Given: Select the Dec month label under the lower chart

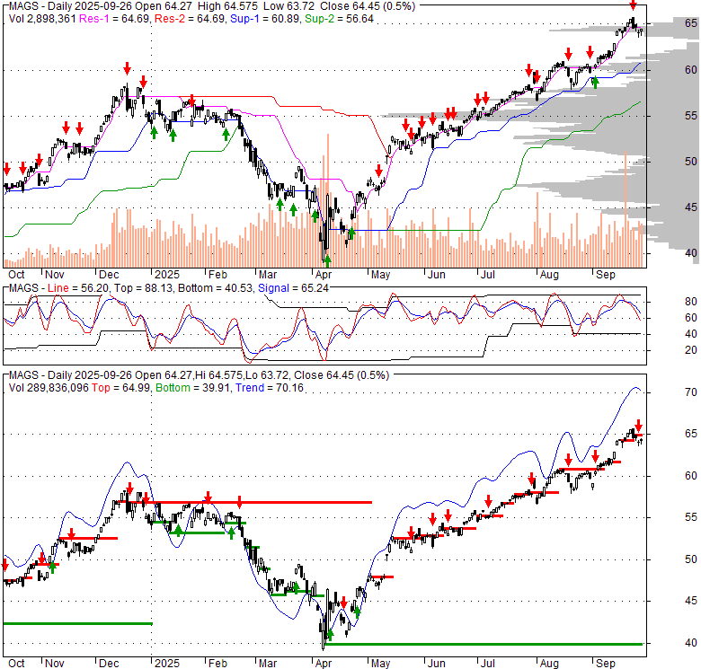Looking at the screenshot, I should [x=109, y=664].
